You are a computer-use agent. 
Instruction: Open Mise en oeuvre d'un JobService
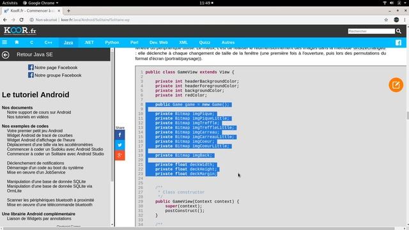coord(36,172)
